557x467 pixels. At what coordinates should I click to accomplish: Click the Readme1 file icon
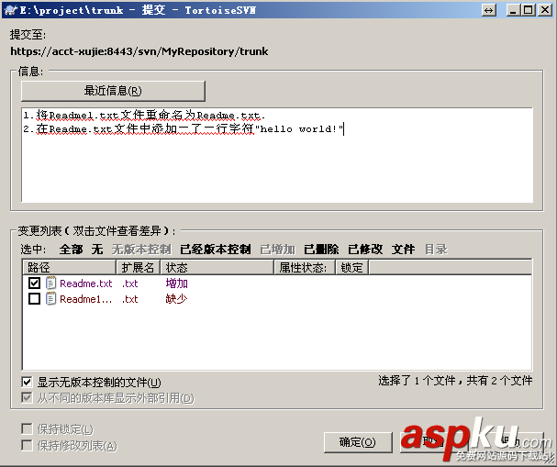tap(50, 299)
